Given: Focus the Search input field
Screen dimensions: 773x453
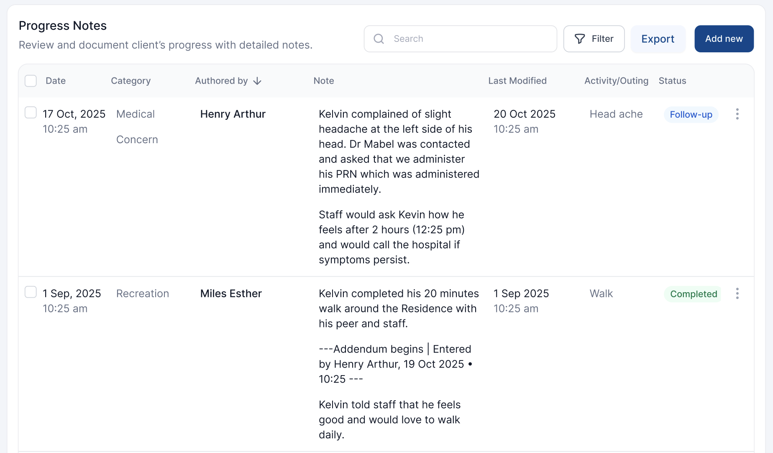Looking at the screenshot, I should pyautogui.click(x=468, y=39).
